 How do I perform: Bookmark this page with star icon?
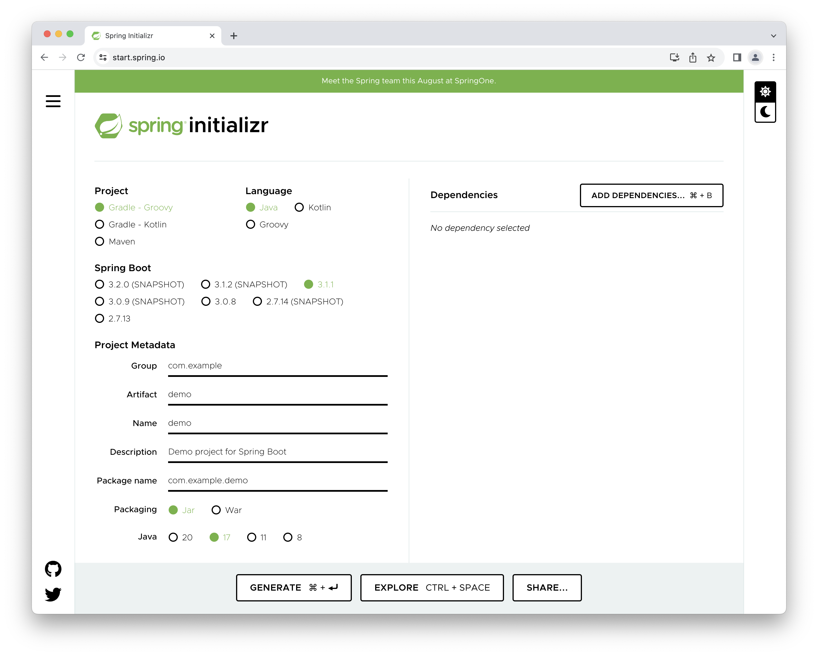711,58
